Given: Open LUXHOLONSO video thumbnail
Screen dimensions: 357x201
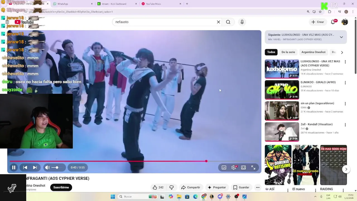Looking at the screenshot, I should point(282,69).
